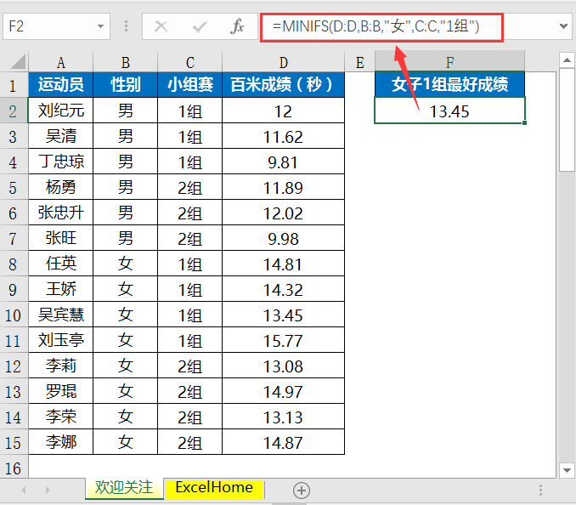Click cell with name 李娜
Screen dimensions: 576x505
click(61, 442)
